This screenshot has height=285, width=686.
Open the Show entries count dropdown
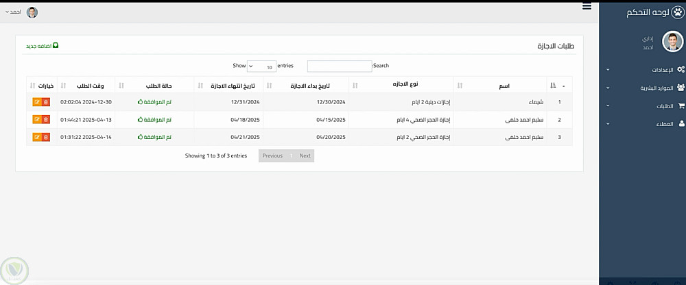coord(261,66)
